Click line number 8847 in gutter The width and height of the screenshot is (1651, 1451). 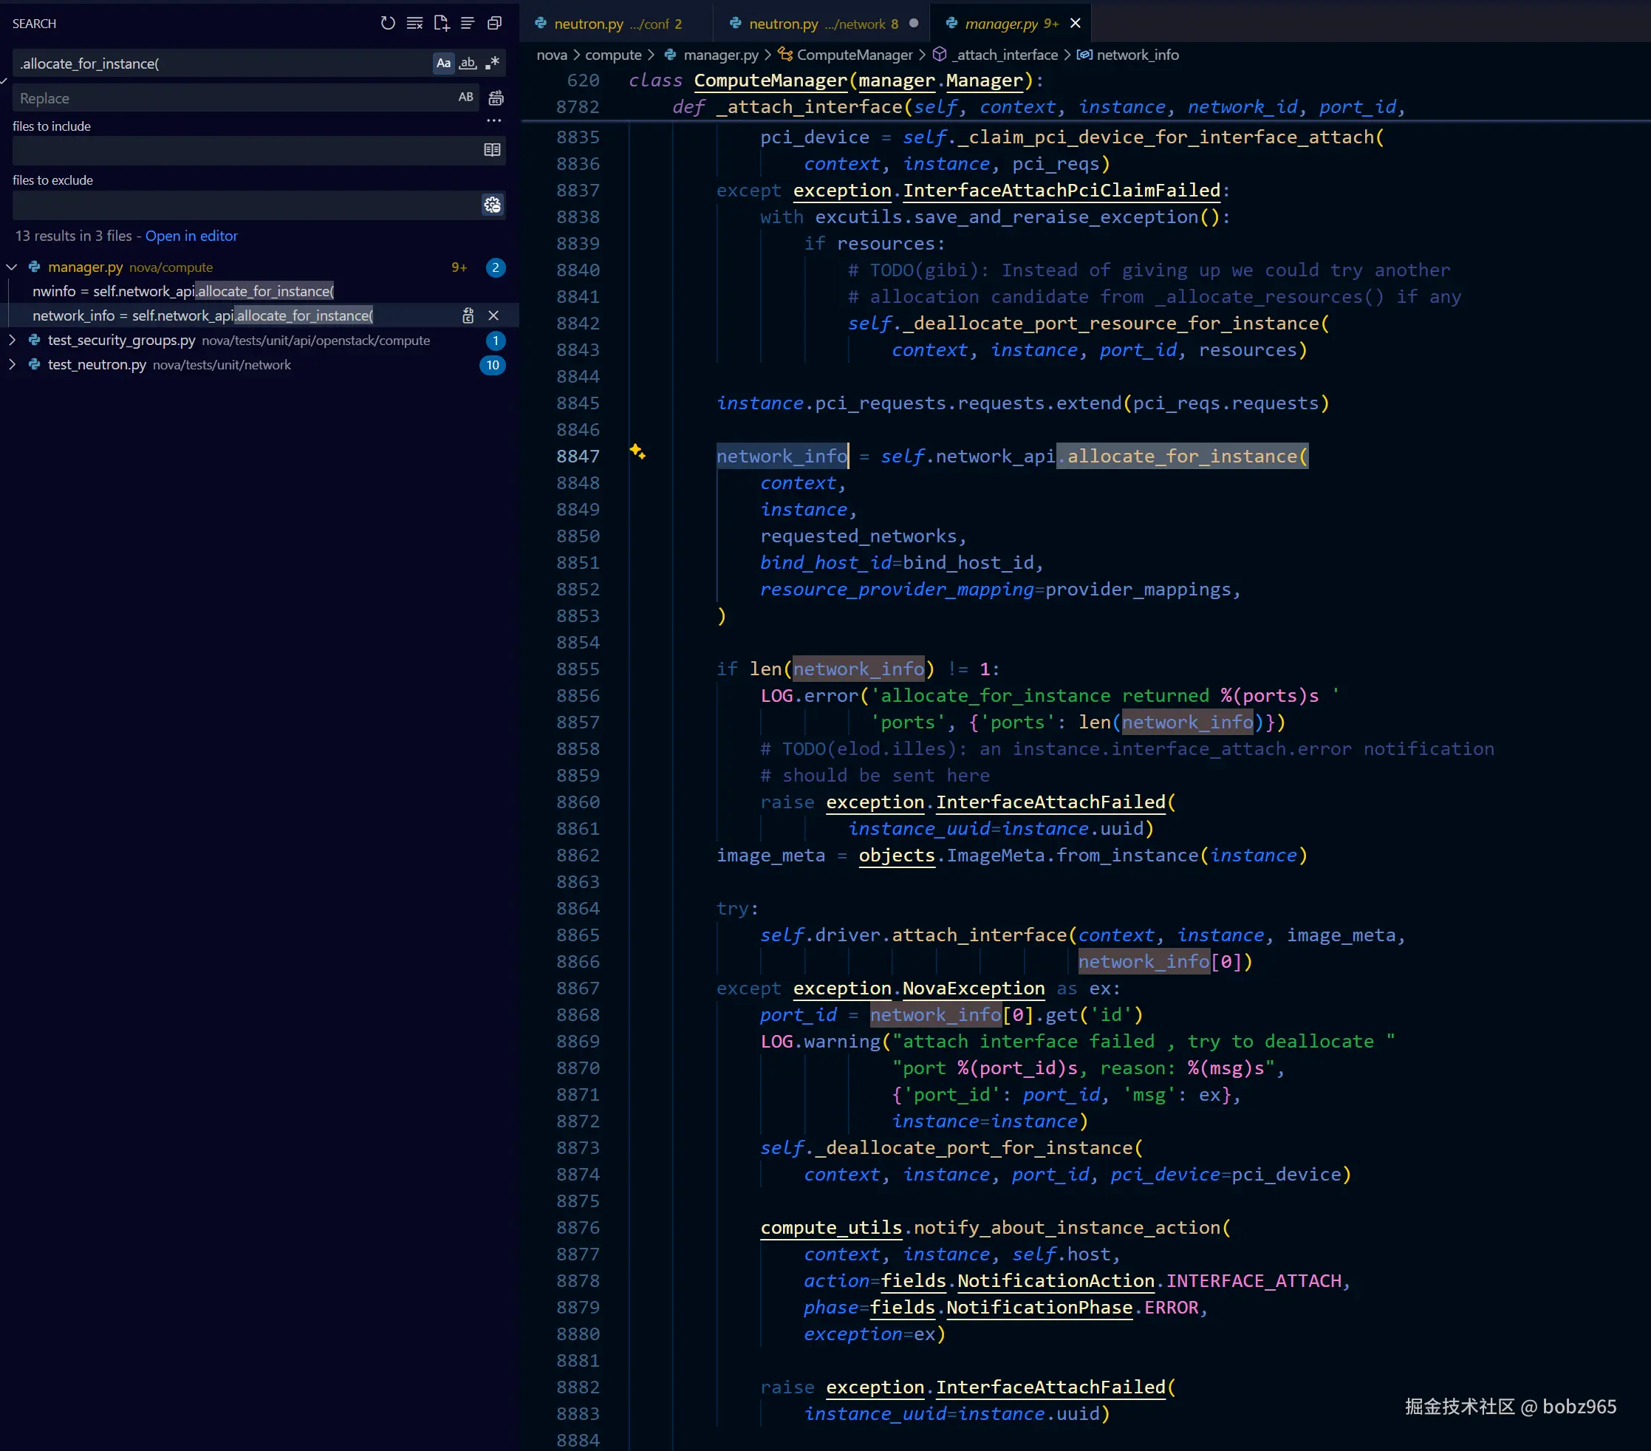[578, 457]
